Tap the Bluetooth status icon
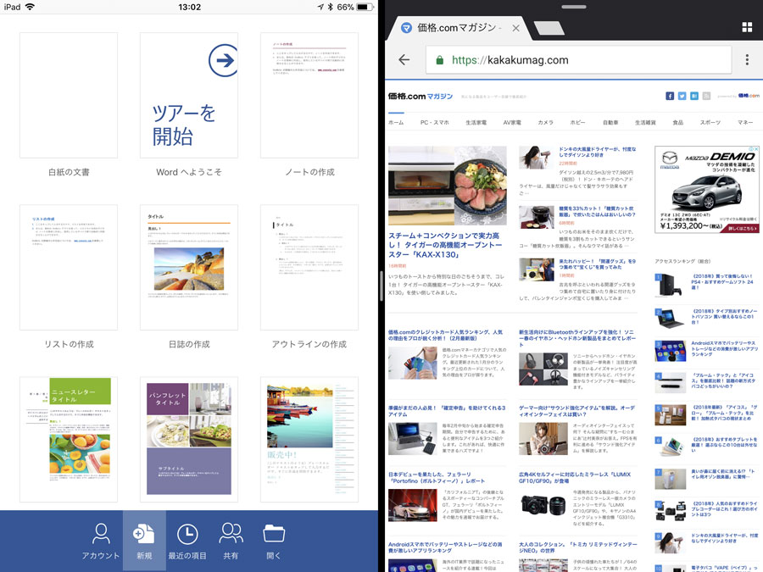Viewport: 763px width, 572px height. point(330,7)
